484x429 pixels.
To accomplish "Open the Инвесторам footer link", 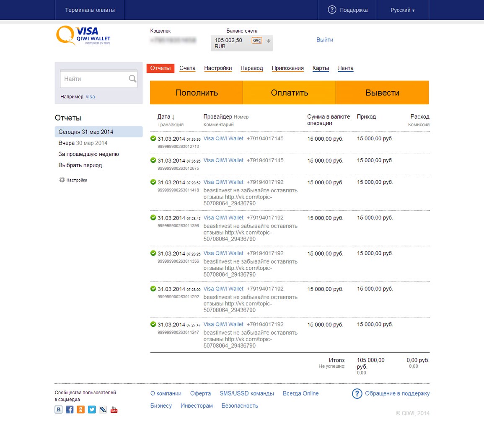I will click(197, 406).
